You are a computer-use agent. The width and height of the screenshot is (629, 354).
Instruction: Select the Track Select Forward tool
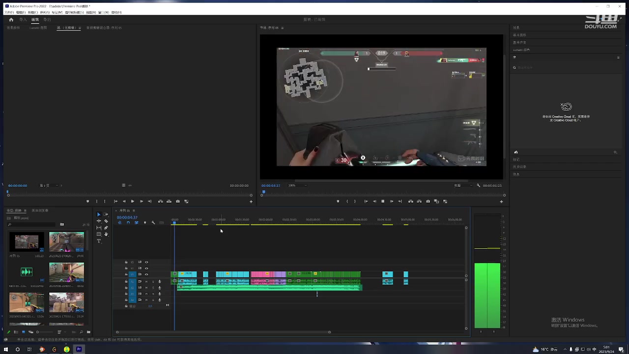coord(106,214)
